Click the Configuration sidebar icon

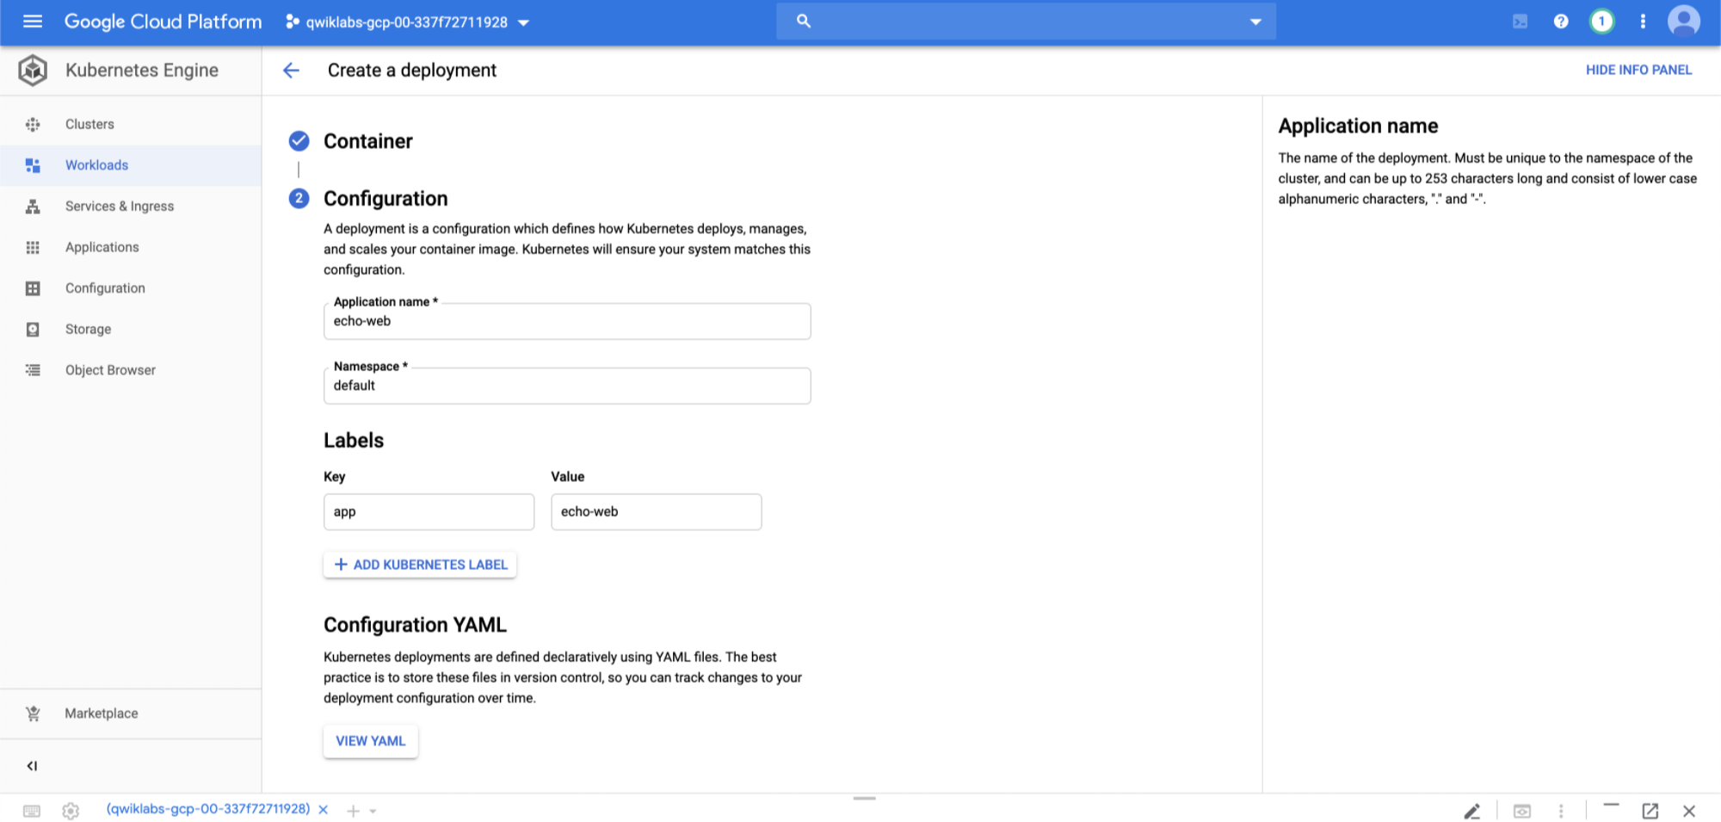[x=33, y=288]
